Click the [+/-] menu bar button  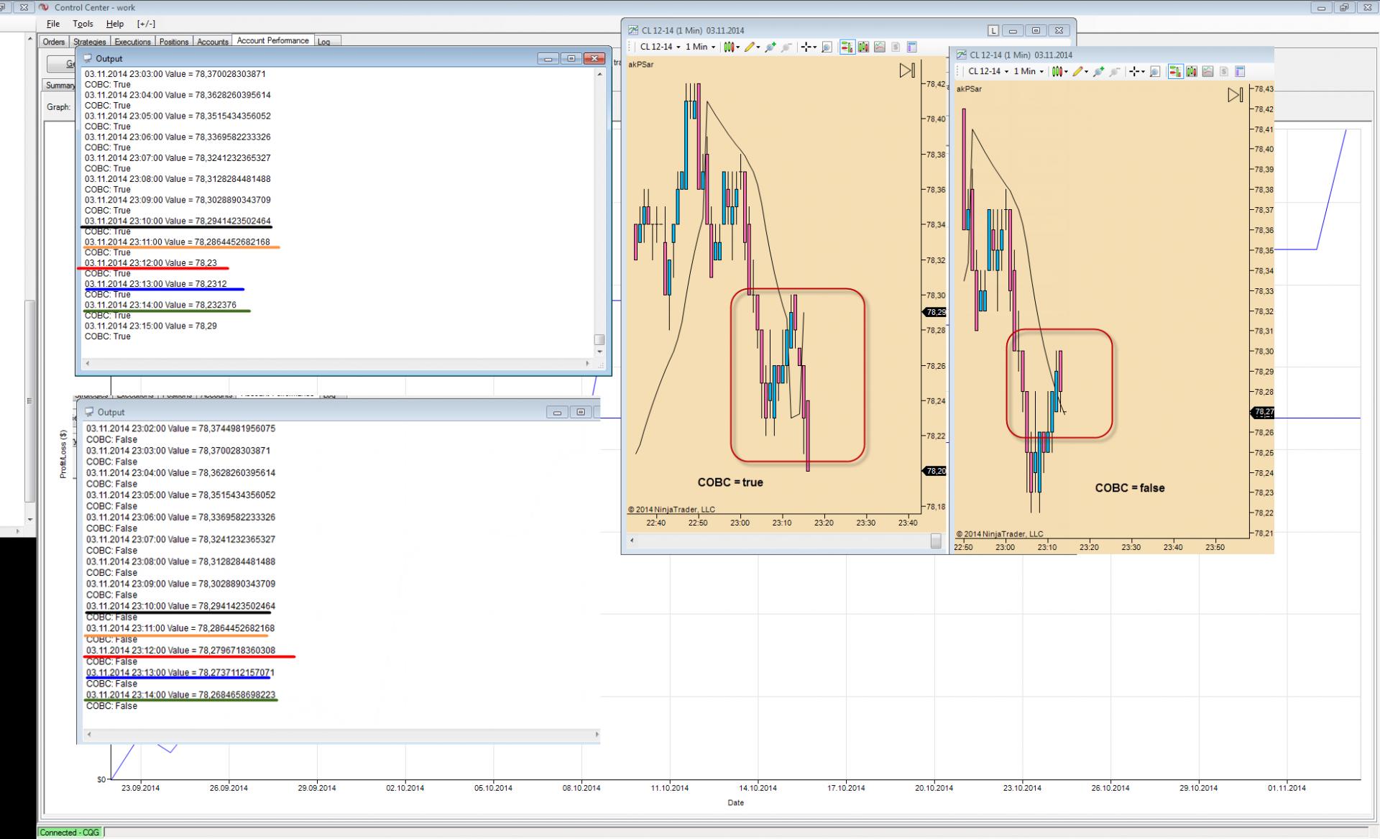tap(146, 24)
